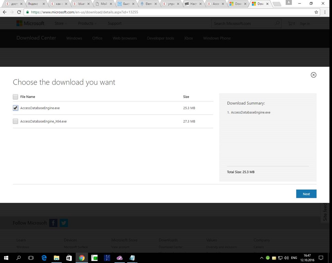This screenshot has width=332, height=263.
Task: Click the Twitter icon next to Follow Microsoft
Action: [64, 223]
